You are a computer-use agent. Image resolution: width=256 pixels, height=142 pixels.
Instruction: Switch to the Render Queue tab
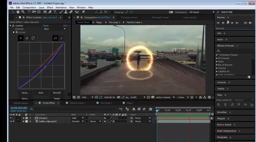coord(21,103)
